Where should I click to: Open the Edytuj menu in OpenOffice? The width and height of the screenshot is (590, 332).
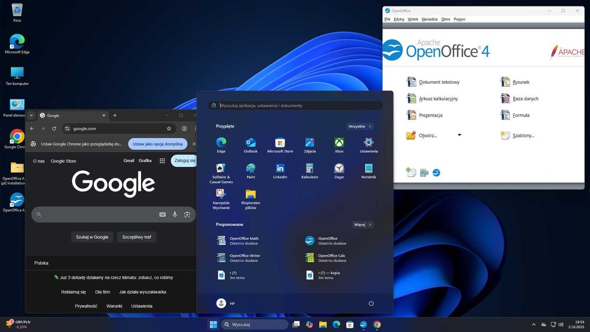coord(399,19)
